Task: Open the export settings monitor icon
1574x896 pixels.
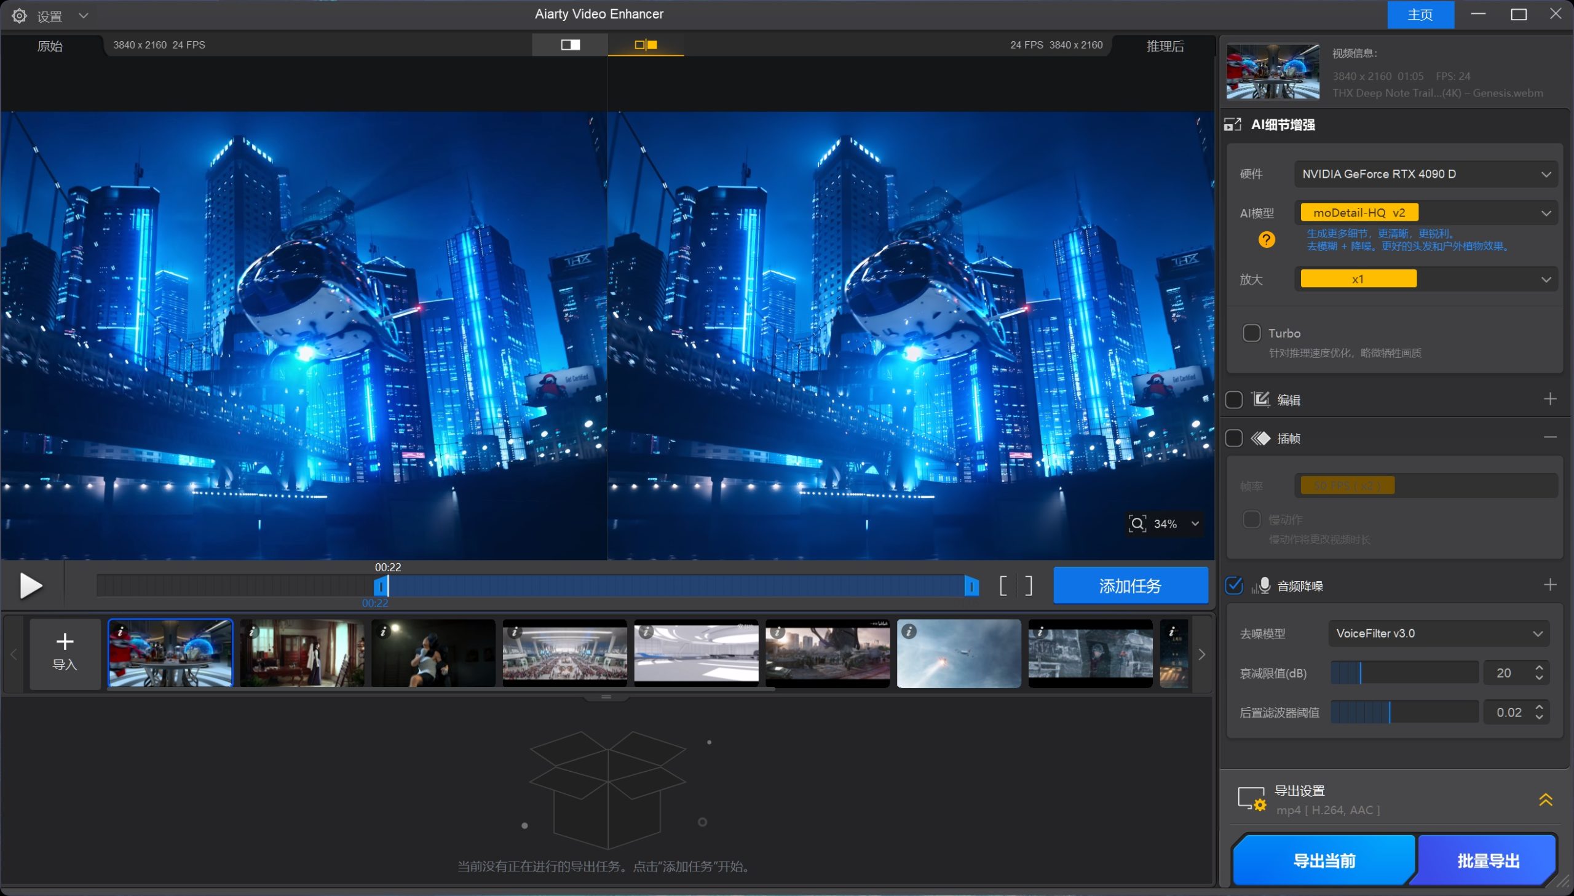Action: tap(1252, 799)
